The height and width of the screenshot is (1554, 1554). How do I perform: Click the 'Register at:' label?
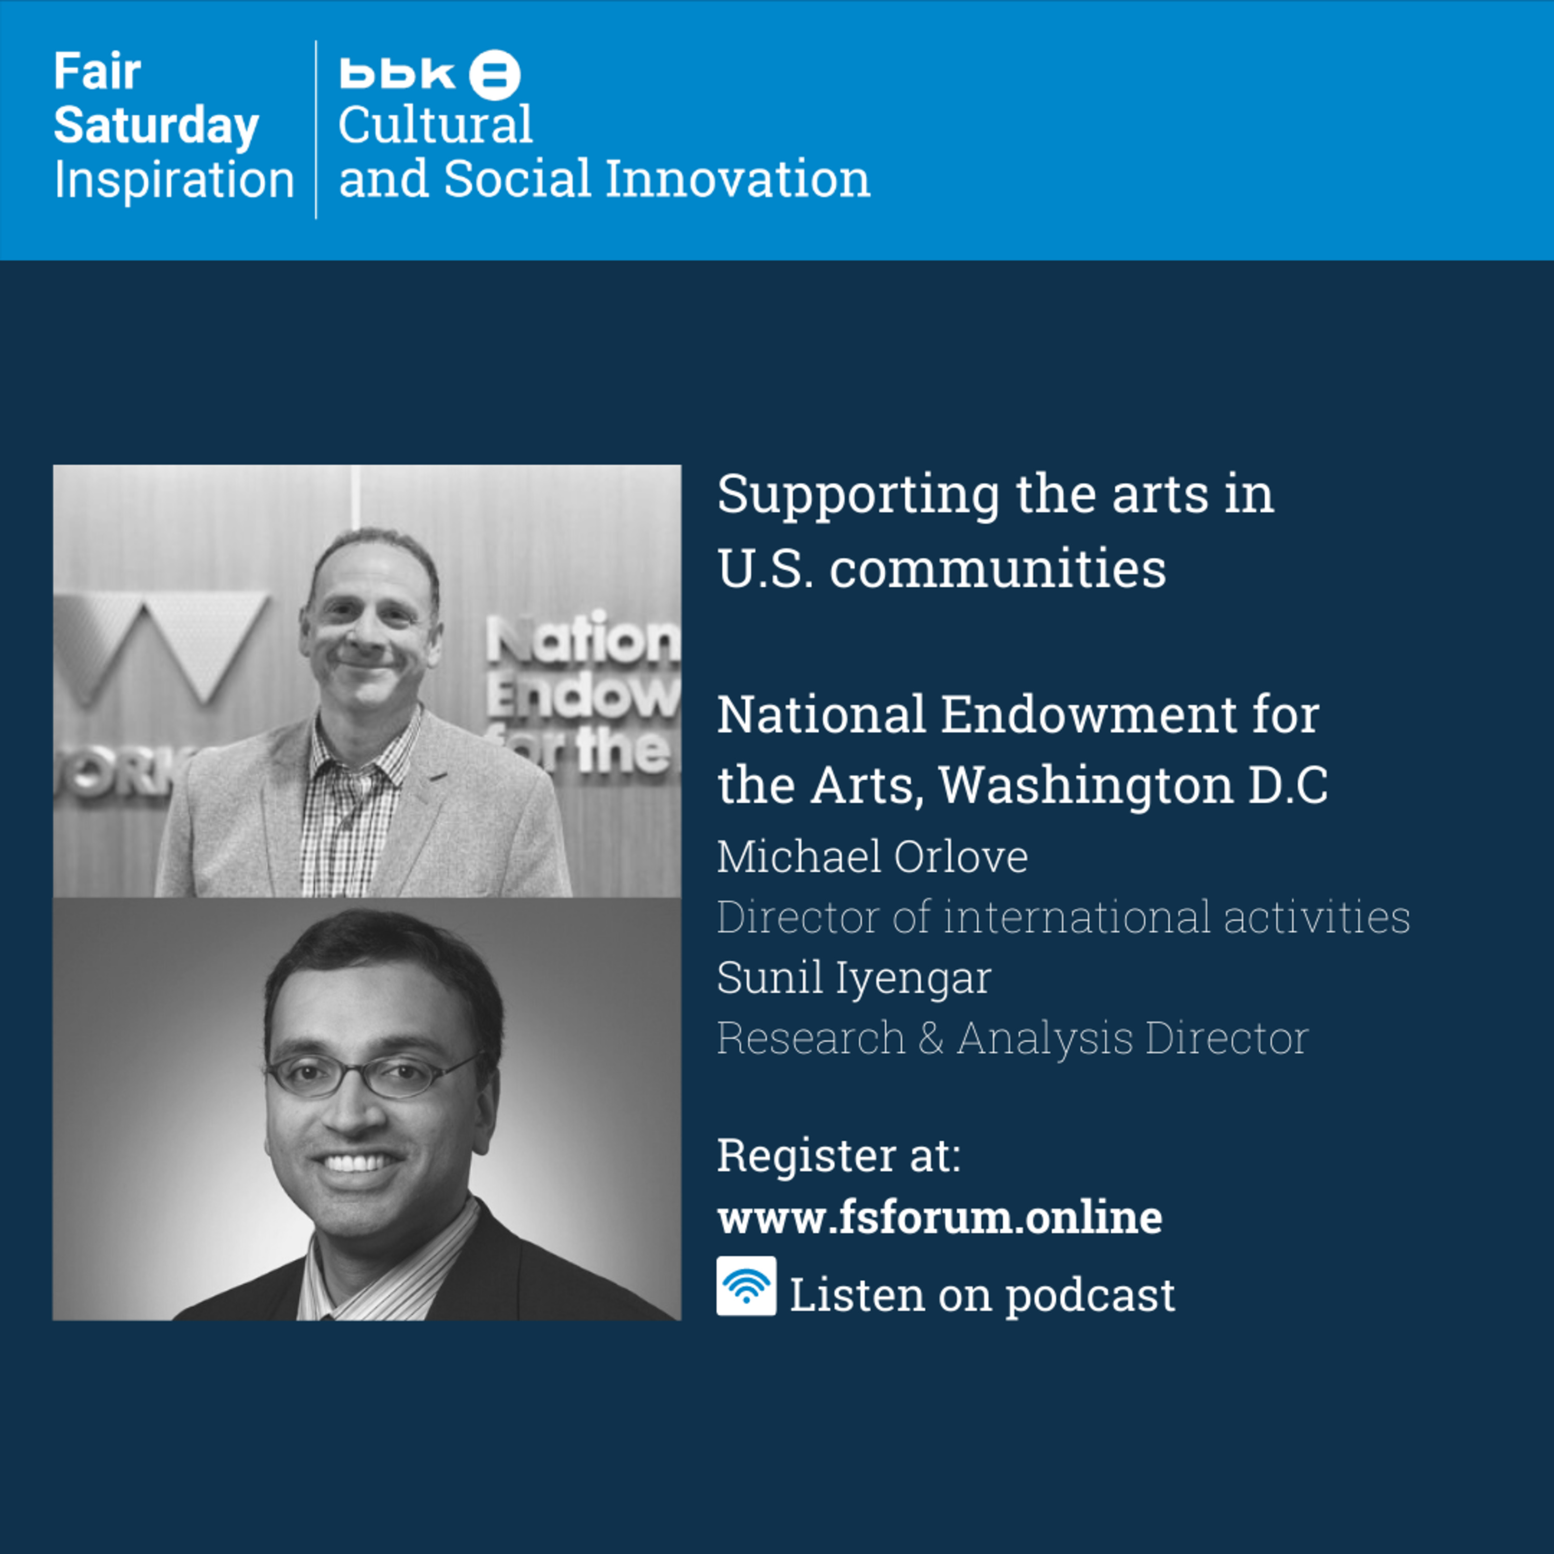pos(839,1156)
